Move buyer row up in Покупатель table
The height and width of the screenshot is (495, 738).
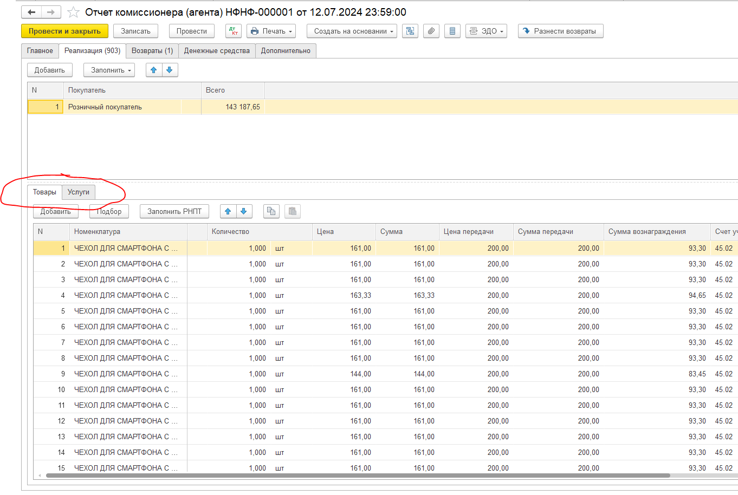click(x=154, y=70)
